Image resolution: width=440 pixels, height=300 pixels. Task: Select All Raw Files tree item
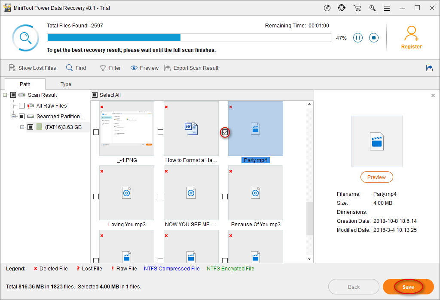click(52, 105)
